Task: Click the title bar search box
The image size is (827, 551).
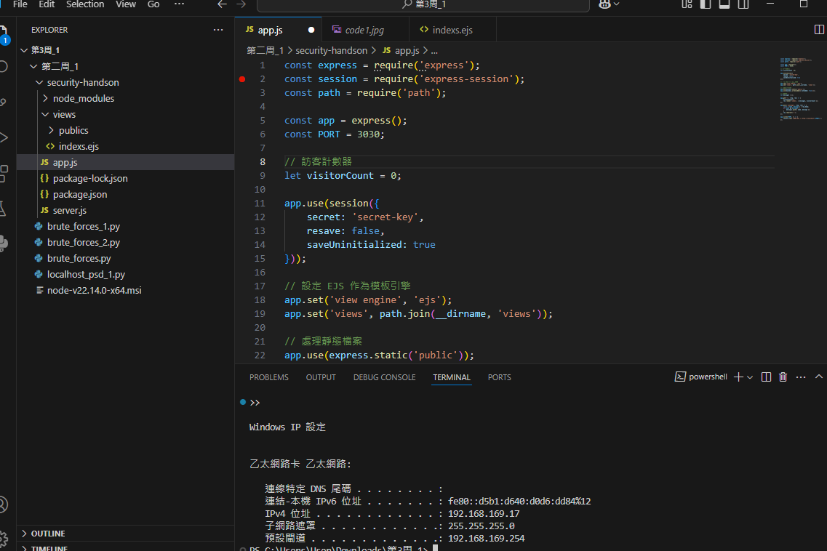Action: pyautogui.click(x=423, y=5)
